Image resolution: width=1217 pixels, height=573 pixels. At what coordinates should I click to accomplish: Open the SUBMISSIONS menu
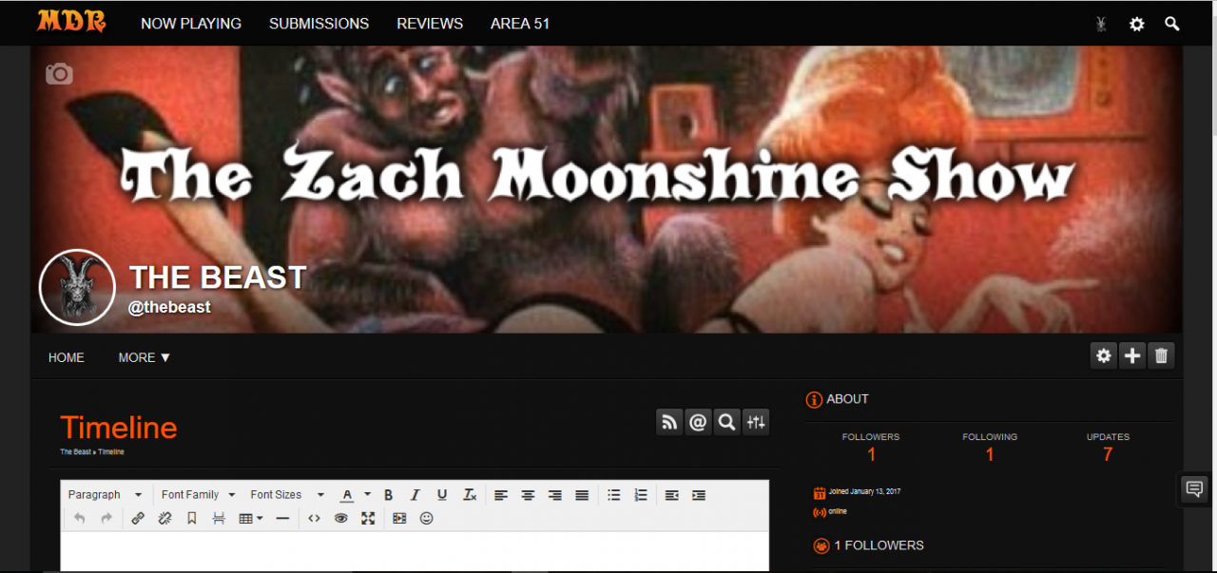(x=319, y=24)
